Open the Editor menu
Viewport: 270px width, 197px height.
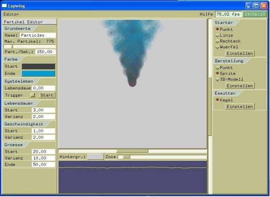[x=11, y=14]
